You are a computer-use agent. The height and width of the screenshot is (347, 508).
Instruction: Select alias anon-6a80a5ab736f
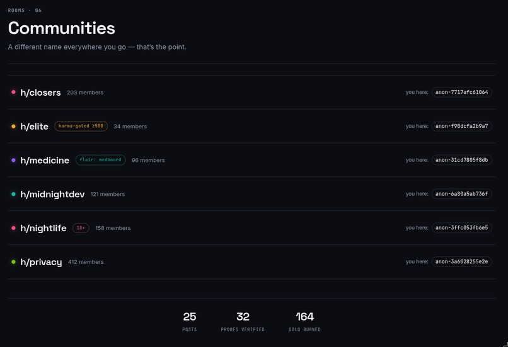461,194
